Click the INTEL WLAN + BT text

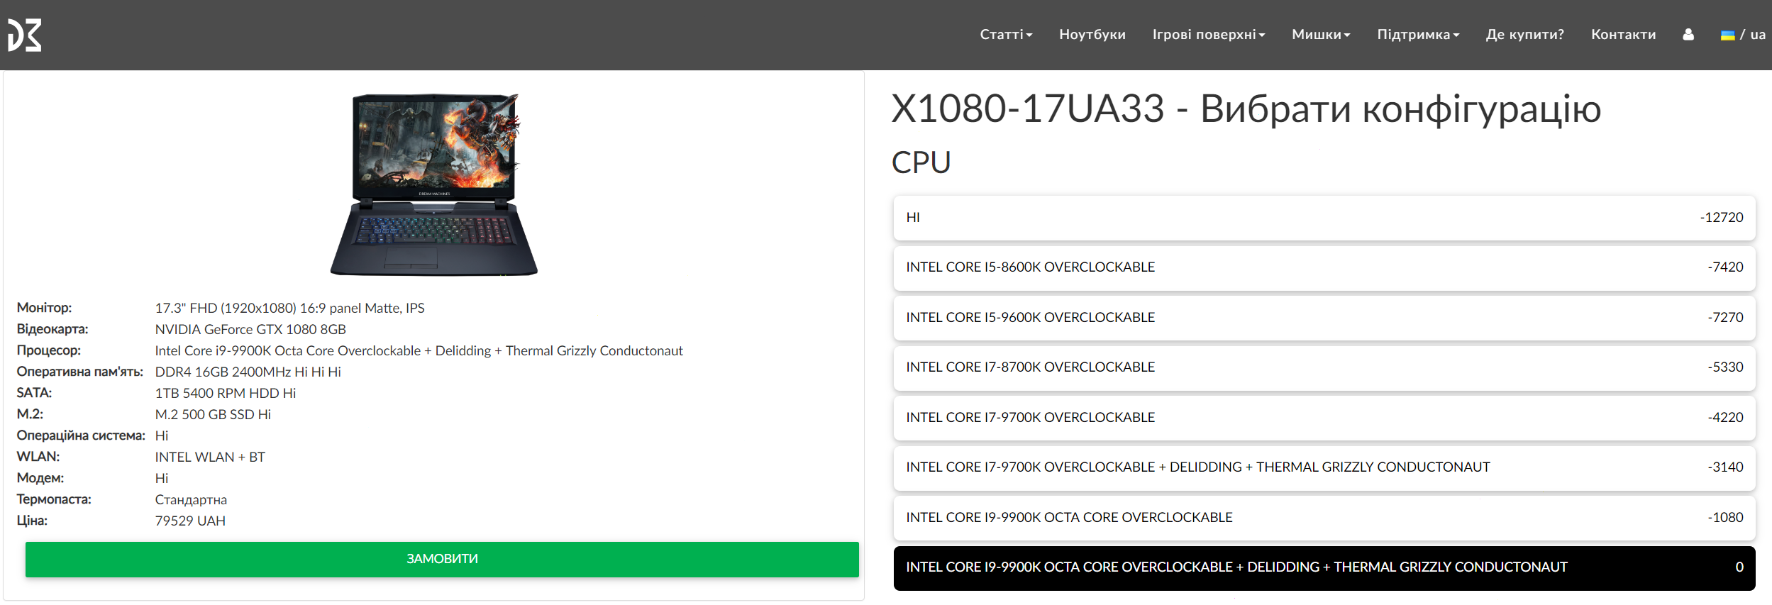pos(210,457)
